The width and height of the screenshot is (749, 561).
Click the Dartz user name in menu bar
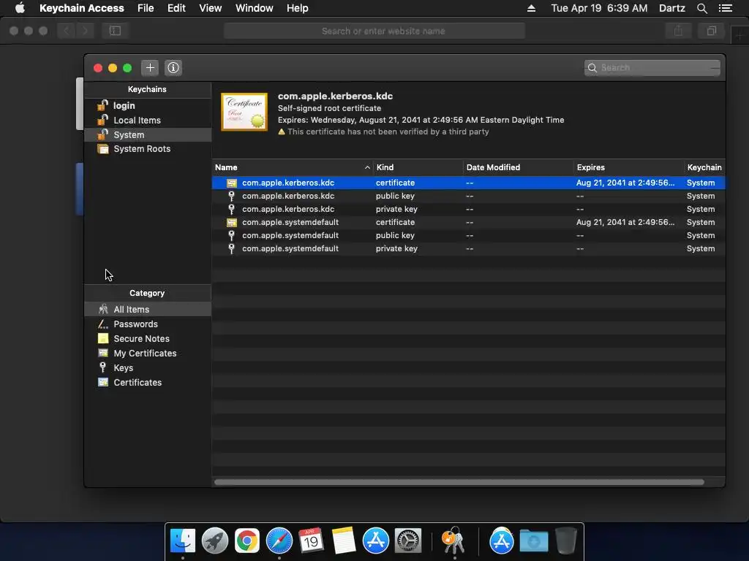[x=671, y=8]
